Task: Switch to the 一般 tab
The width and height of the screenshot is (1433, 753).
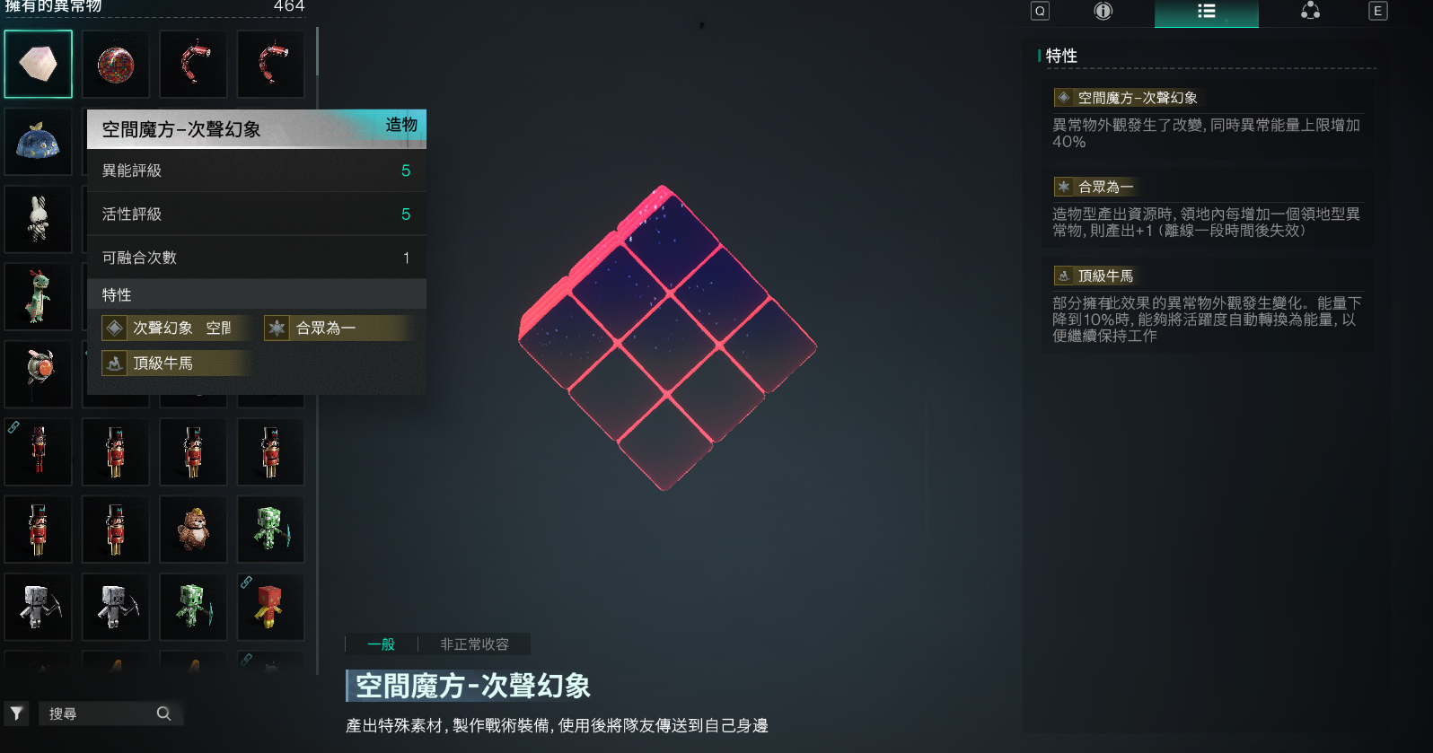Action: (382, 644)
